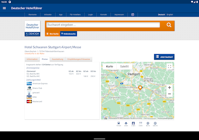Open the hamburger navigation menu
The height and width of the screenshot is (140, 199).
4,8
